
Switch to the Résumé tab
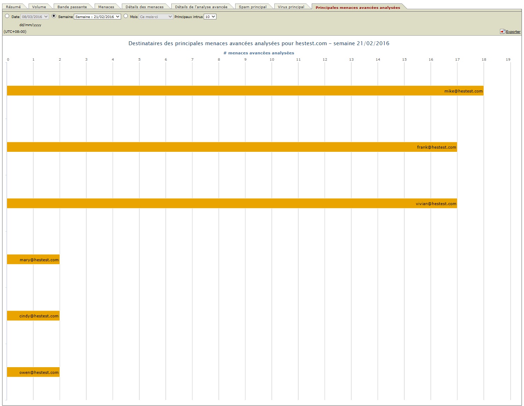13,7
